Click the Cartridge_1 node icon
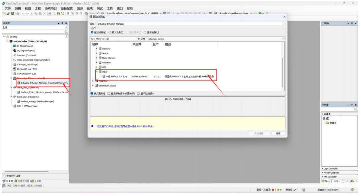The height and width of the screenshot is (196, 361). 14,64
